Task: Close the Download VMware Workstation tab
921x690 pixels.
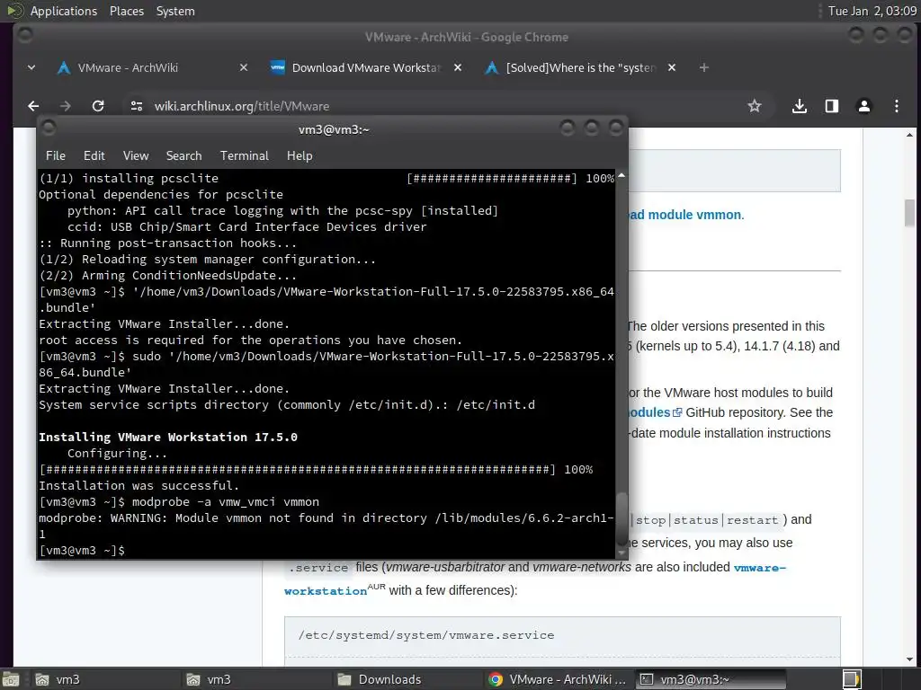Action: pyautogui.click(x=458, y=68)
